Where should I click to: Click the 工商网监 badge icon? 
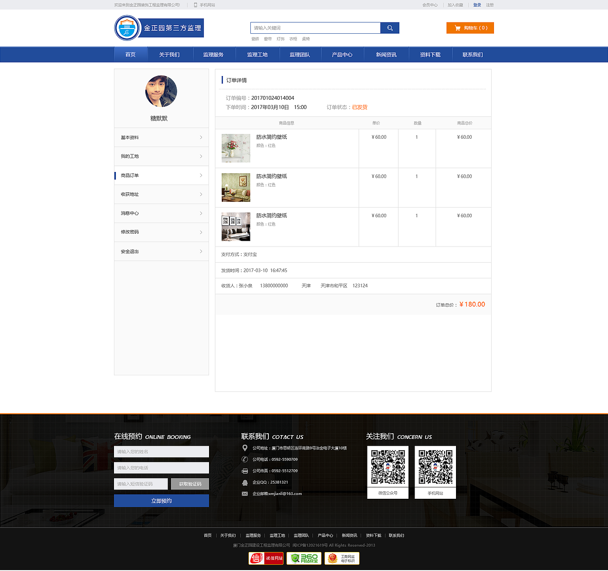click(342, 558)
